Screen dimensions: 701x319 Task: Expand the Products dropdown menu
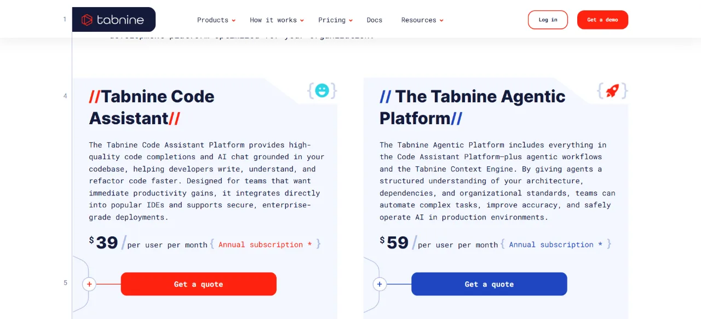tap(216, 20)
